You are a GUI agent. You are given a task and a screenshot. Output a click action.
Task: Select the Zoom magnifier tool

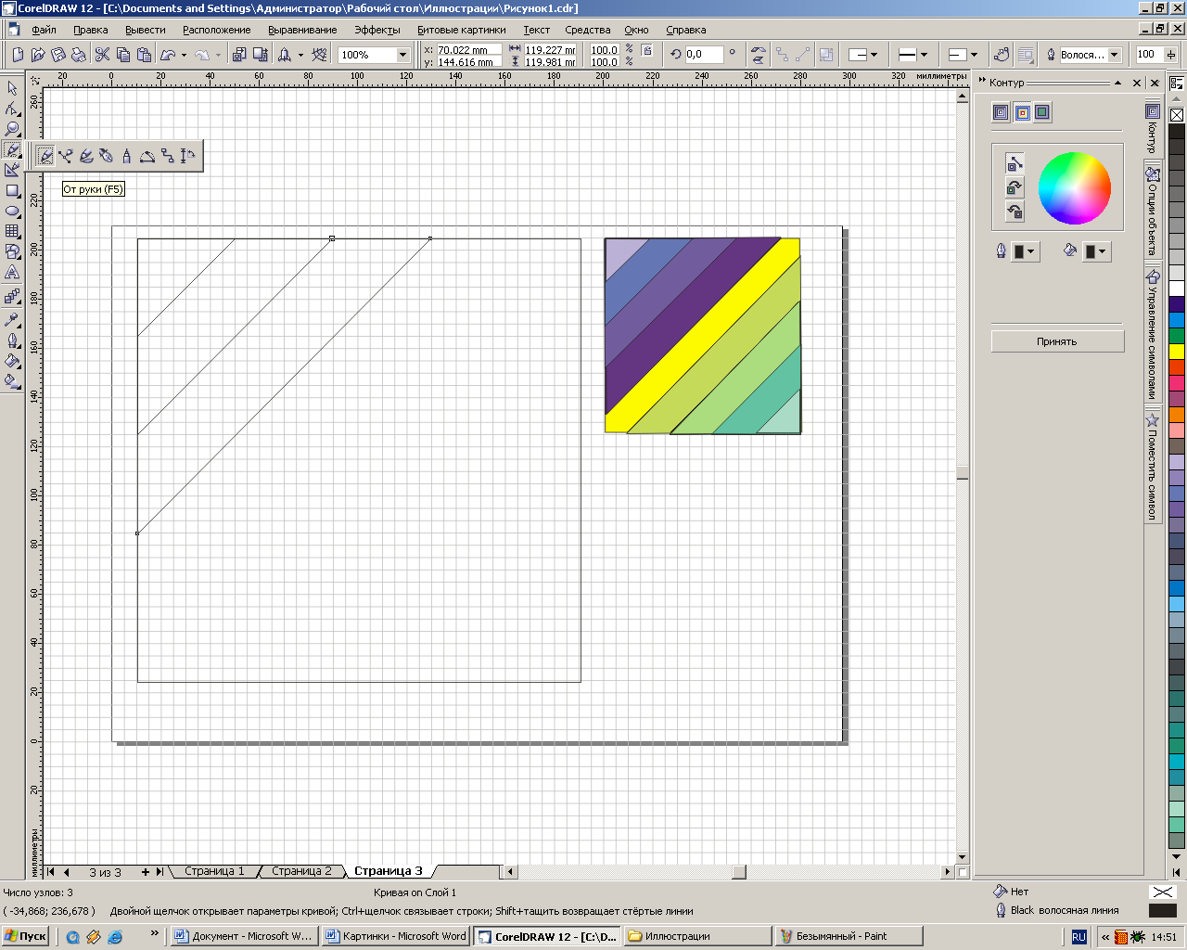tap(12, 129)
